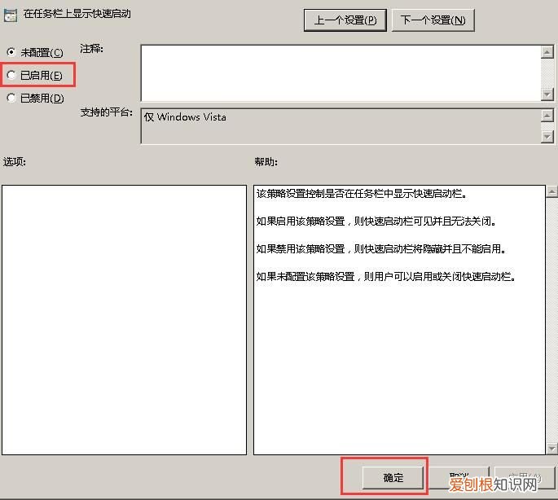The height and width of the screenshot is (500, 558).
Task: Click the 注释 label
Action: pos(91,48)
